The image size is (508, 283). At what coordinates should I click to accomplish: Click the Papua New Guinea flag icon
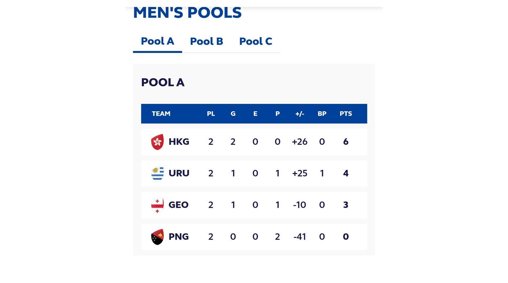pos(157,237)
